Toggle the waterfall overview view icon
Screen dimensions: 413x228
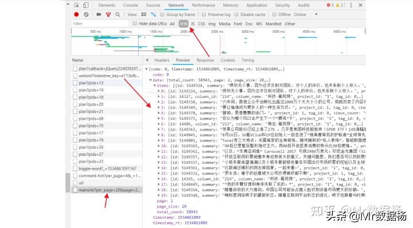(153, 14)
